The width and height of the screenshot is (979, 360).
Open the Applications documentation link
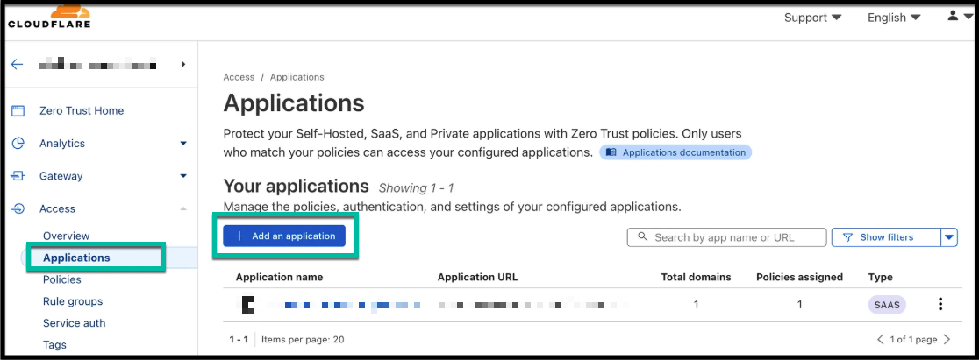pos(675,152)
